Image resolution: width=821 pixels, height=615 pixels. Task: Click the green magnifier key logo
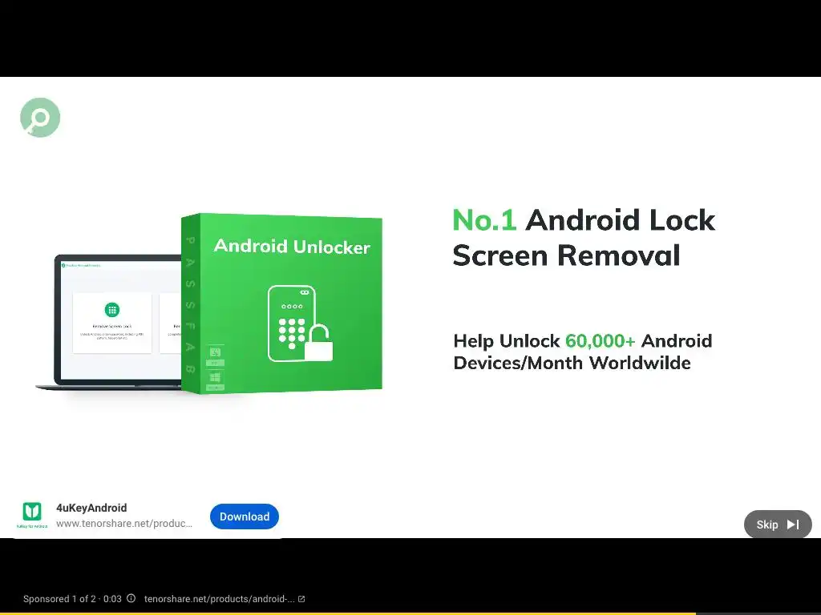point(40,118)
